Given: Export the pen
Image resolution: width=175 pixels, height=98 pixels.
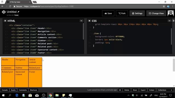Looking at the screenshot, I should tap(143, 90).
